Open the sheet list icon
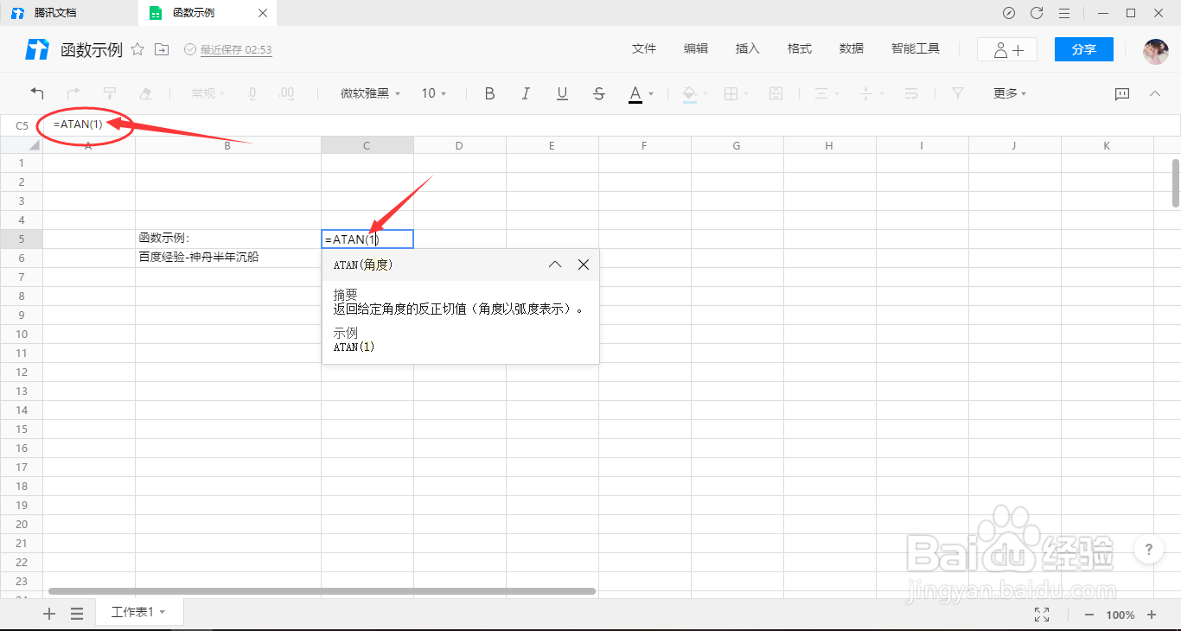Viewport: 1181px width, 631px height. tap(77, 614)
